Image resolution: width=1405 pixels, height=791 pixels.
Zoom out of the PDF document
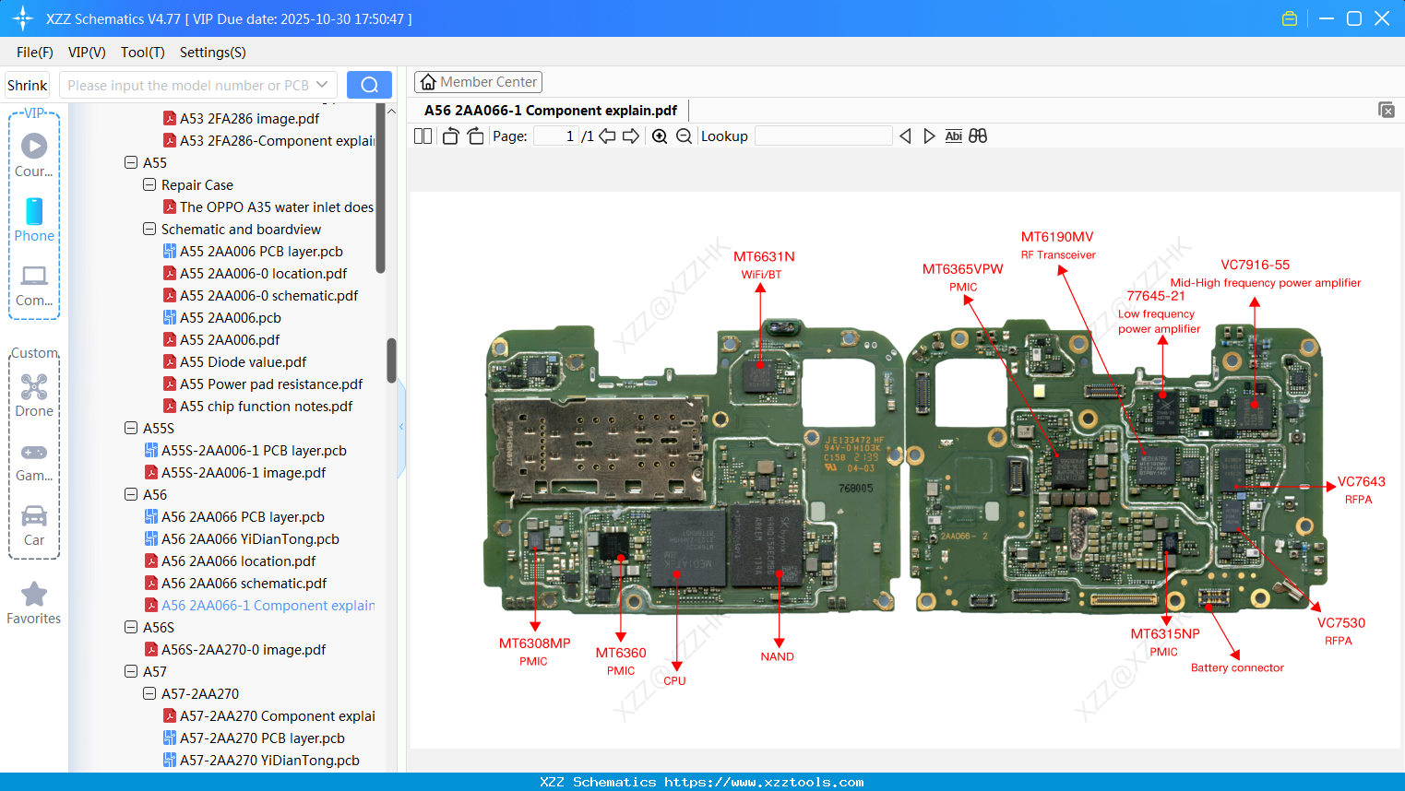[x=683, y=136]
